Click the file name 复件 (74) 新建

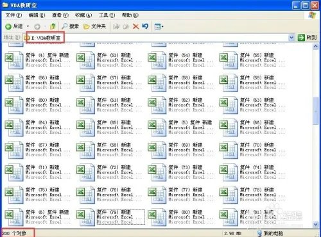[257, 167]
